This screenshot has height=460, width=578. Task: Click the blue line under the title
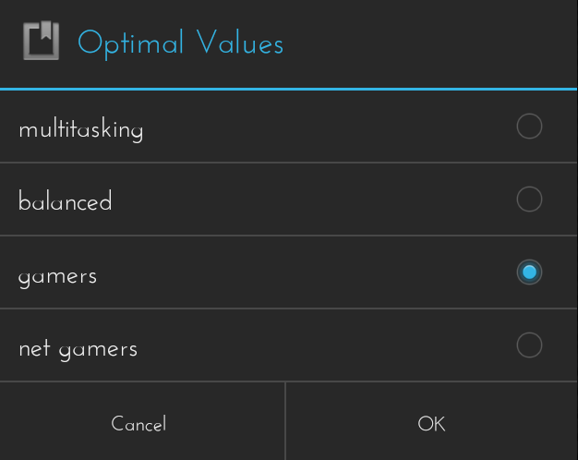(289, 89)
